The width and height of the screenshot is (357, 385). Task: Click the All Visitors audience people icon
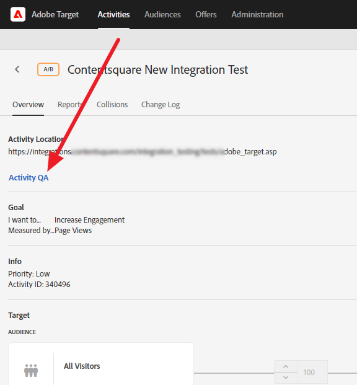pyautogui.click(x=31, y=370)
